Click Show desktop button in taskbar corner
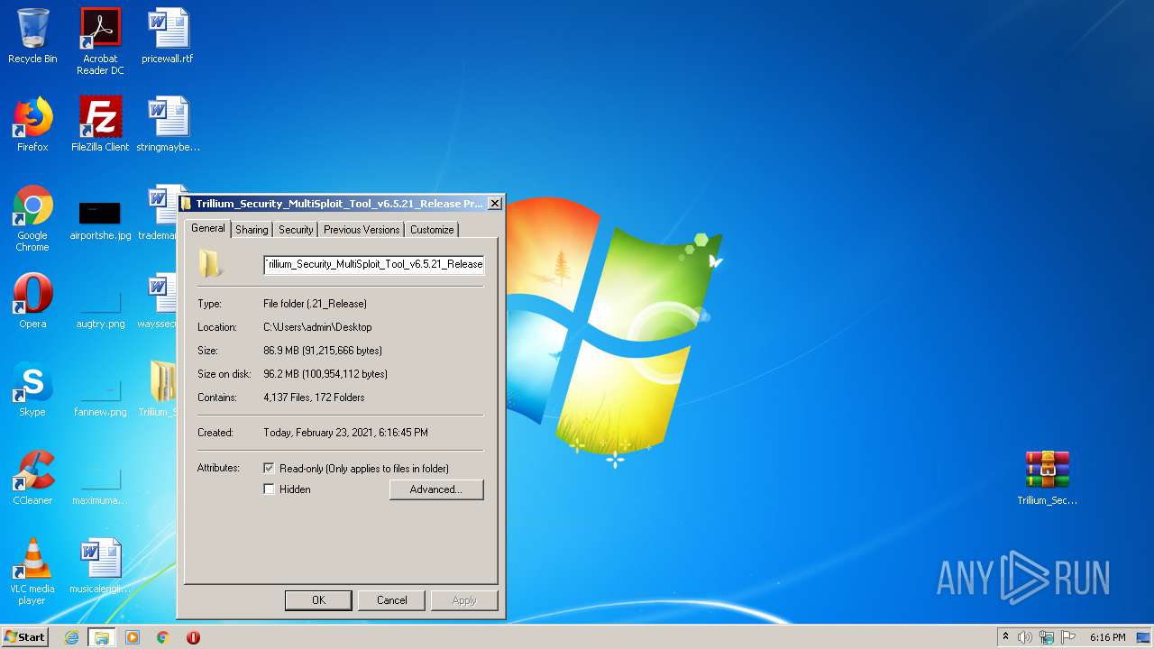The width and height of the screenshot is (1154, 649). click(1144, 637)
